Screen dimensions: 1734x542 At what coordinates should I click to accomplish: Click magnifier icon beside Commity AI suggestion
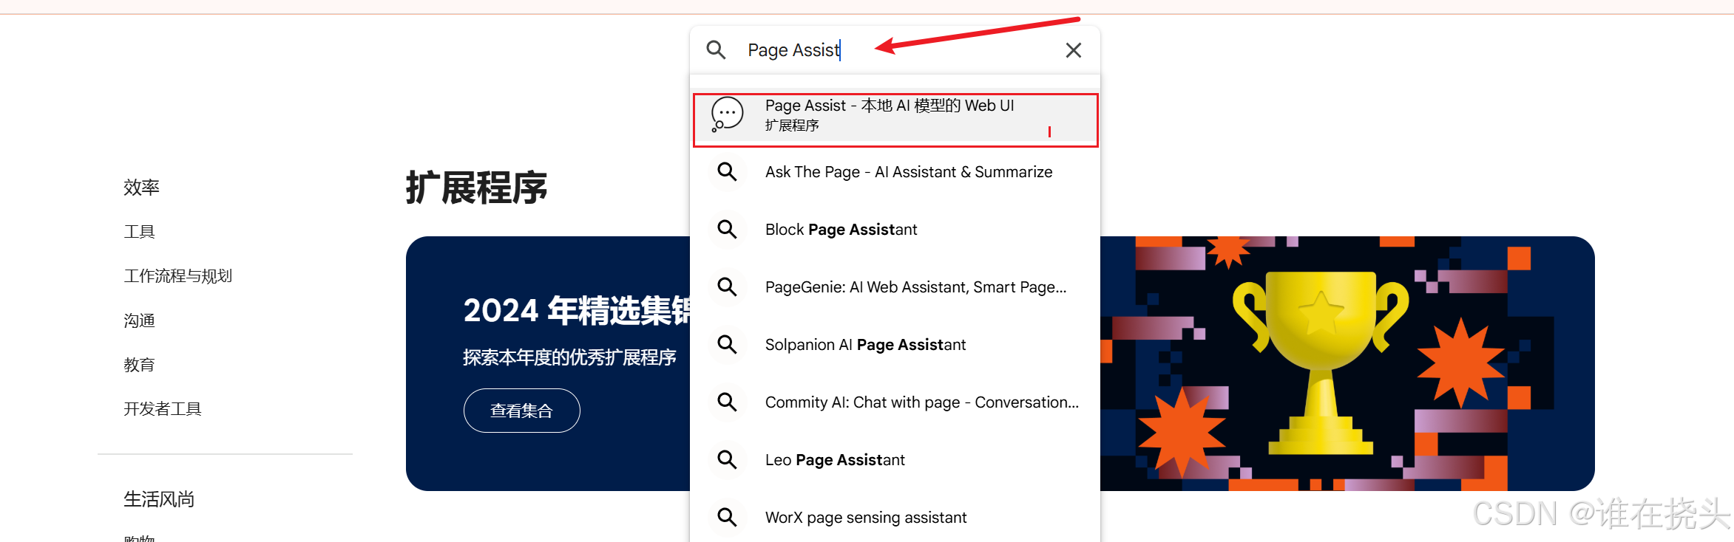coord(727,402)
